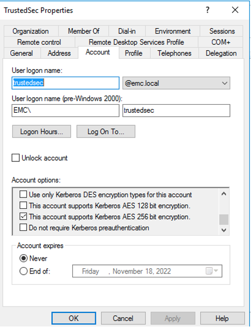
Task: Switch to the Member Of tab
Action: (x=83, y=31)
